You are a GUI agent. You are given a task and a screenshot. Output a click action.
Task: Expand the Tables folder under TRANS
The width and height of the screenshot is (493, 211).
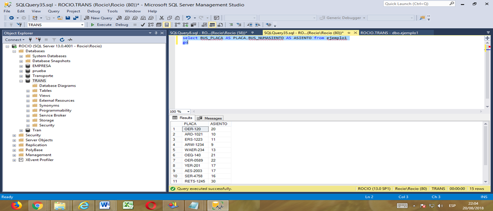[x=28, y=91]
